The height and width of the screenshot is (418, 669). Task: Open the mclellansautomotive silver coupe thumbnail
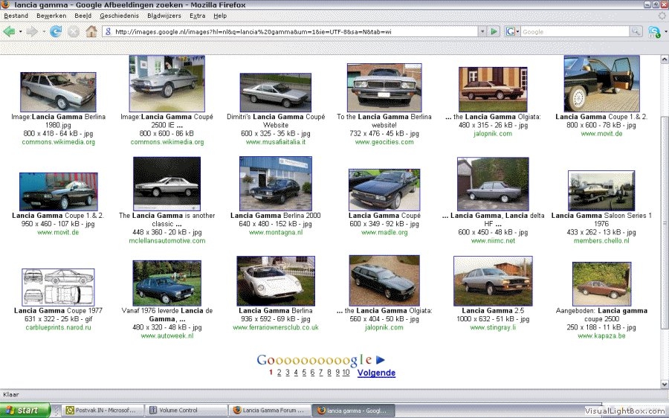(167, 184)
